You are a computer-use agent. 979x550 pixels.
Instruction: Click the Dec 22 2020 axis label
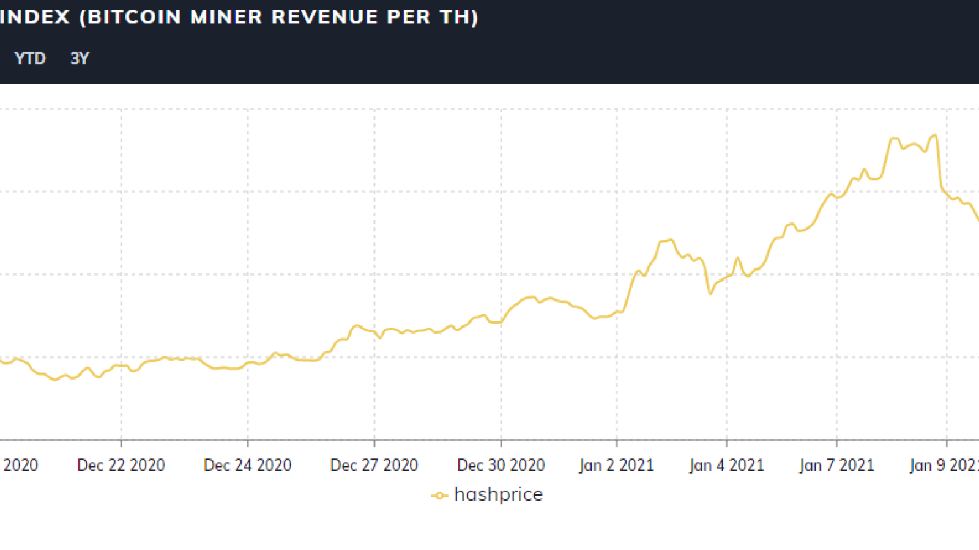pyautogui.click(x=121, y=466)
